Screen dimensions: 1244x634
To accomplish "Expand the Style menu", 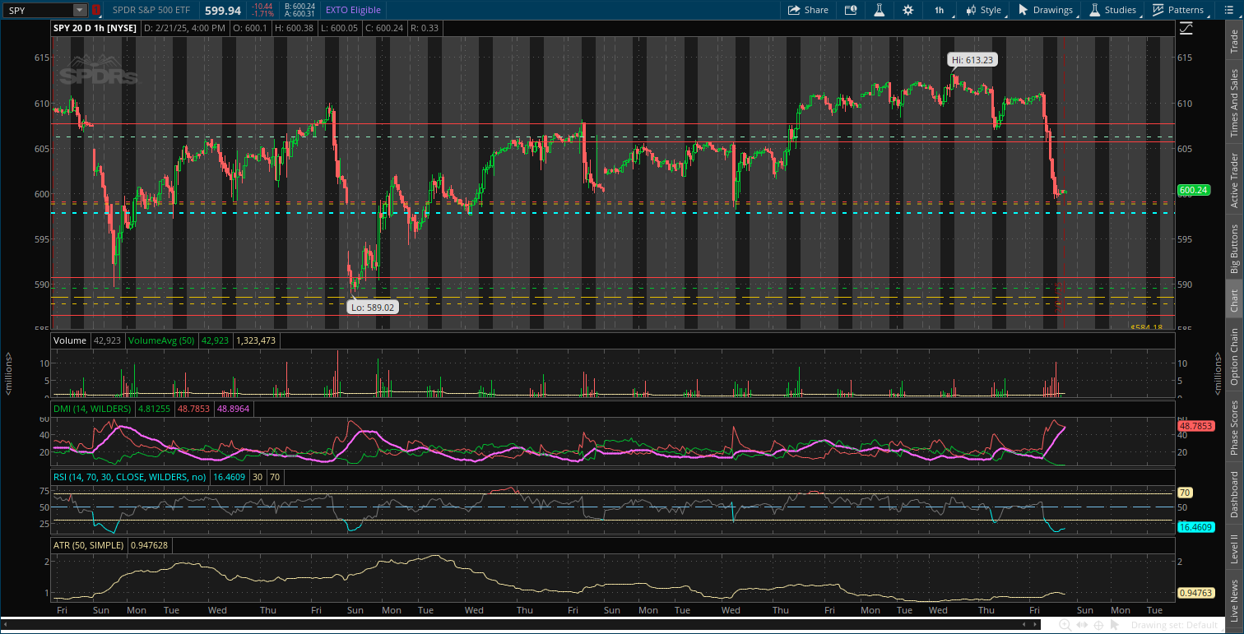I will [x=984, y=10].
